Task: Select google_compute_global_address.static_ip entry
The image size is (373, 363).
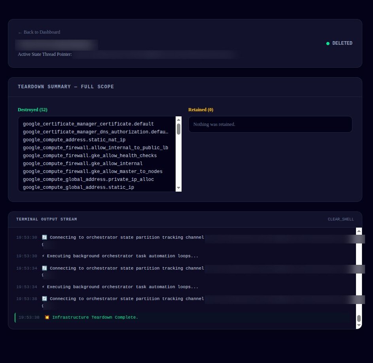Action: pyautogui.click(x=78, y=187)
